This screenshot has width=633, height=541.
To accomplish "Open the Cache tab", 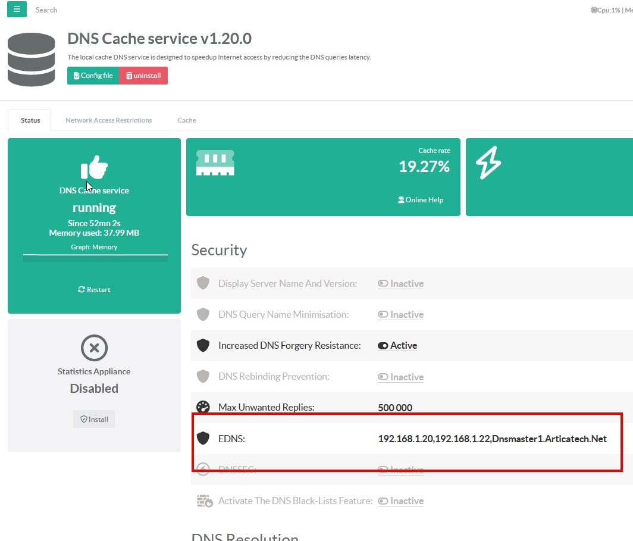I will [187, 120].
